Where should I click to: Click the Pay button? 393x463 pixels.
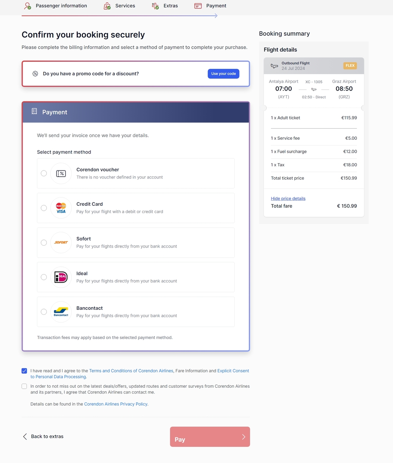click(210, 437)
